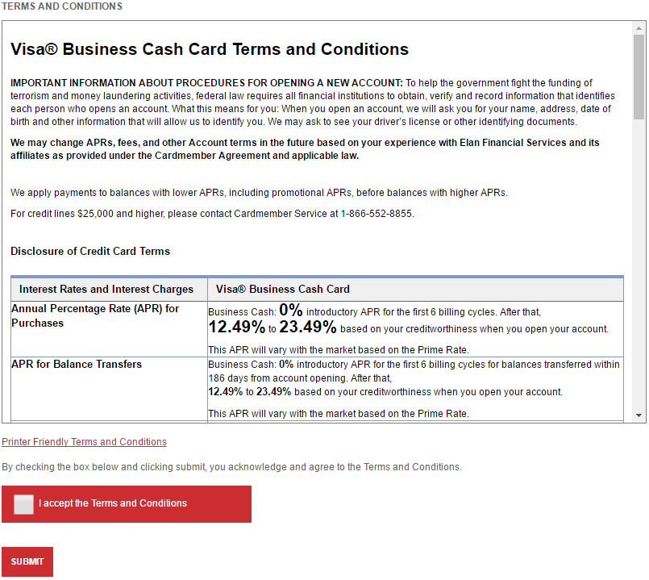Click the 'For credit lines $25,000 and higher' sentence
The width and height of the screenshot is (649, 580).
212,214
